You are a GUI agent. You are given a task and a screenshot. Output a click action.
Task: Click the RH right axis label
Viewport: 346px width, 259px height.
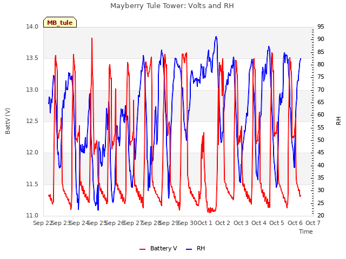point(338,121)
